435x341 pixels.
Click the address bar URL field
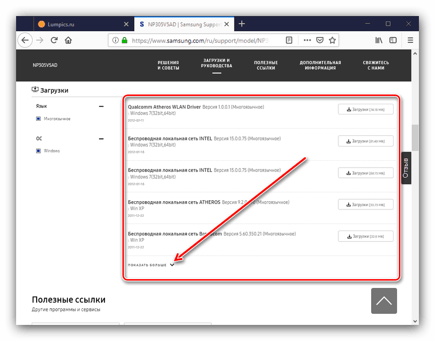tap(200, 40)
